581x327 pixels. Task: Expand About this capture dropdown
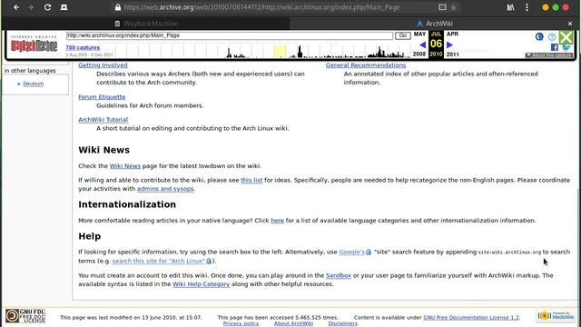tap(548, 55)
